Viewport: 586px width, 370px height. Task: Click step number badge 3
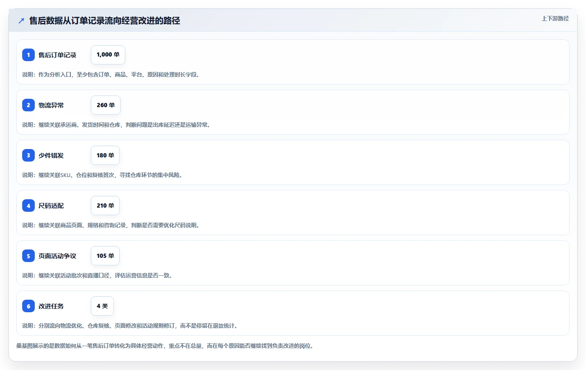point(28,155)
